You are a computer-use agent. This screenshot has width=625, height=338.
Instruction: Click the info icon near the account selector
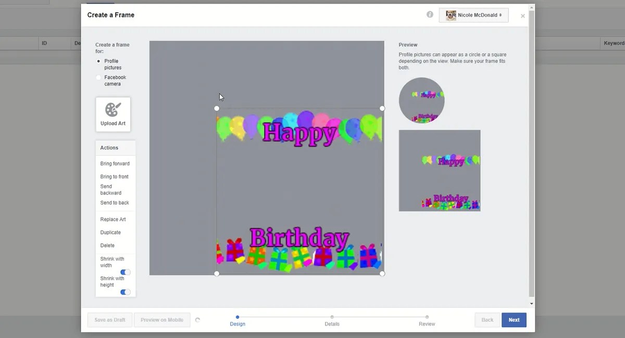(x=430, y=15)
